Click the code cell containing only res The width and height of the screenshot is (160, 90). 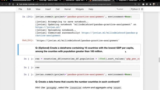pos(87,67)
